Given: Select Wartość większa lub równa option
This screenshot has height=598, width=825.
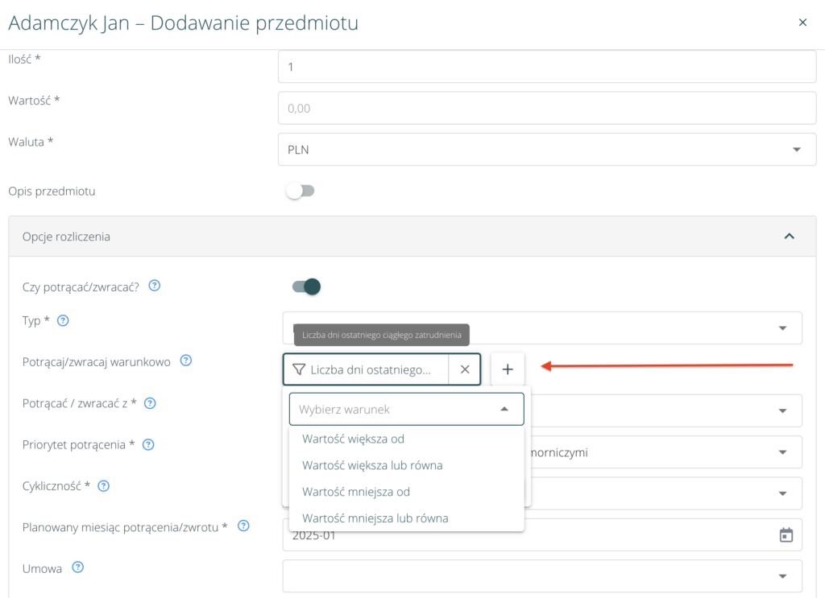Looking at the screenshot, I should tap(372, 465).
